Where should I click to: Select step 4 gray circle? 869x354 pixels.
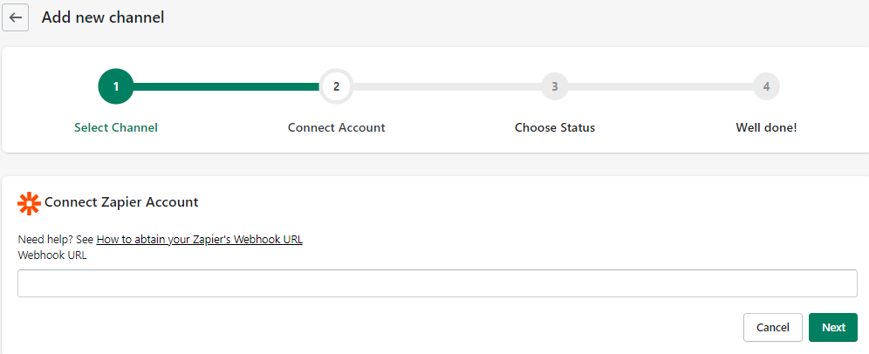766,86
